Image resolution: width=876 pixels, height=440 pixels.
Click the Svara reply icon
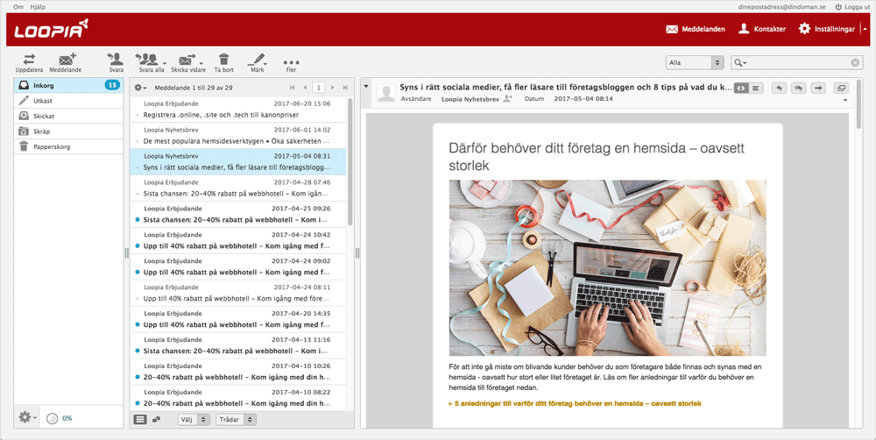point(116,60)
